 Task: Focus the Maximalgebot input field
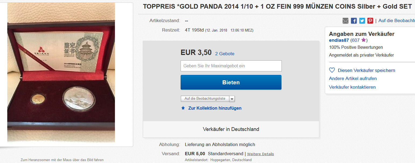pos(231,66)
